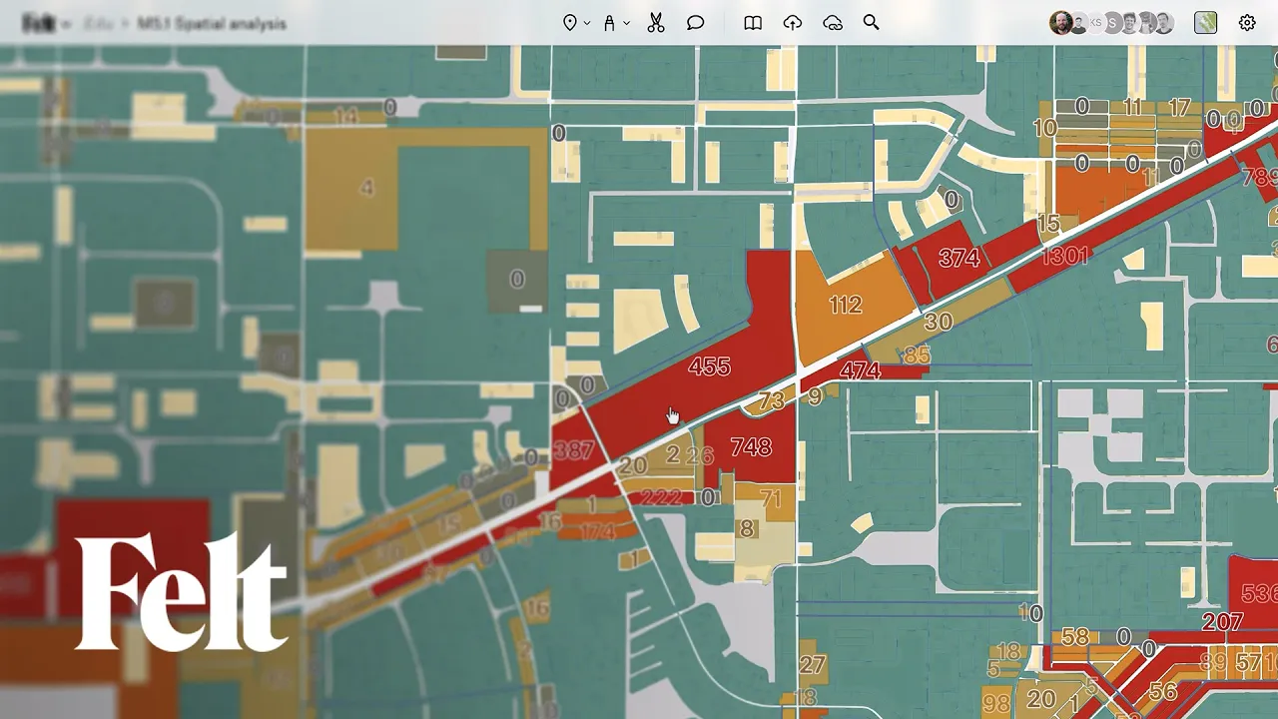Click the parcel labeled 27
Viewport: 1278px width, 719px height.
[813, 664]
